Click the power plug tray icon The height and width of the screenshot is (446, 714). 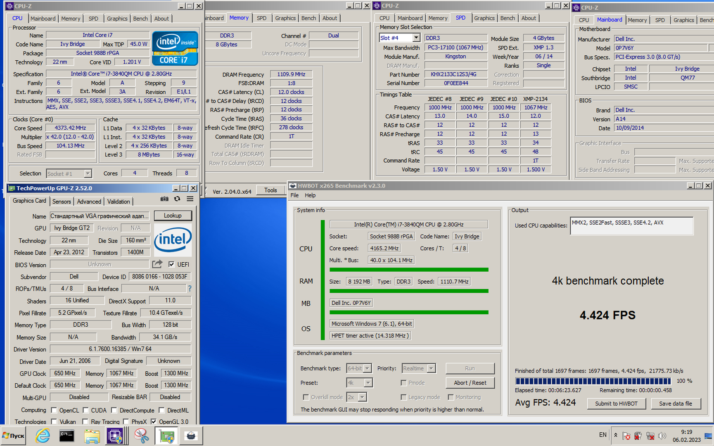(x=638, y=436)
